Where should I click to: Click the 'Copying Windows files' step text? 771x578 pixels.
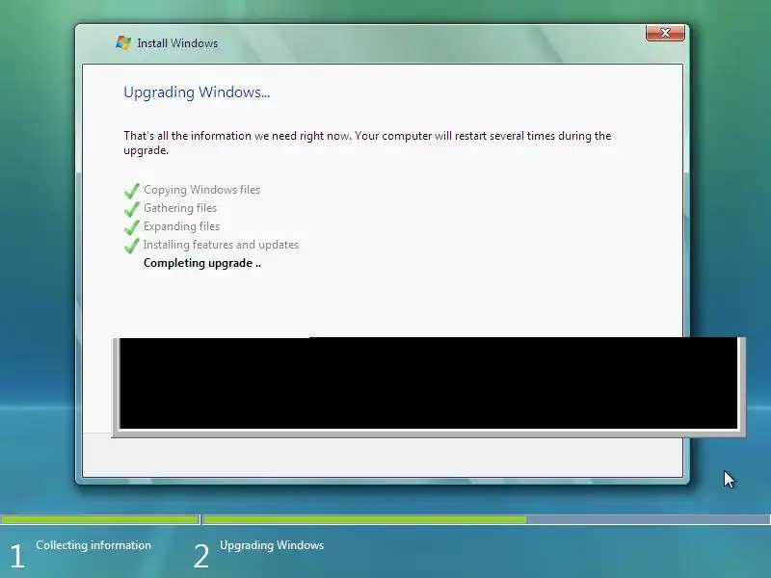201,190
